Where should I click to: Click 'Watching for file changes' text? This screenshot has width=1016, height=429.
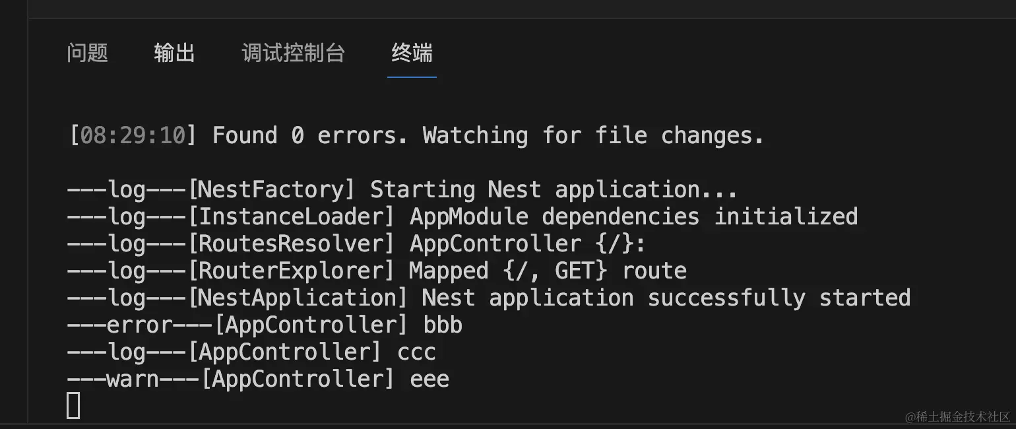[x=593, y=136]
